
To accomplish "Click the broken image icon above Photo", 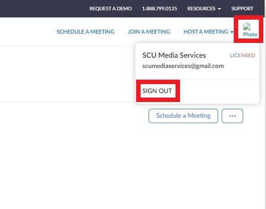I will (x=247, y=26).
